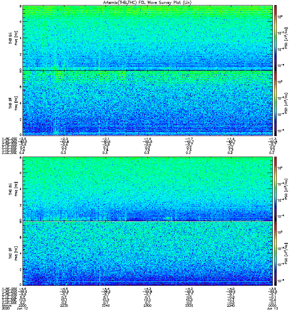Click the '2020' year label
Viewport: 291px width, 311px height.
(x=5, y=308)
